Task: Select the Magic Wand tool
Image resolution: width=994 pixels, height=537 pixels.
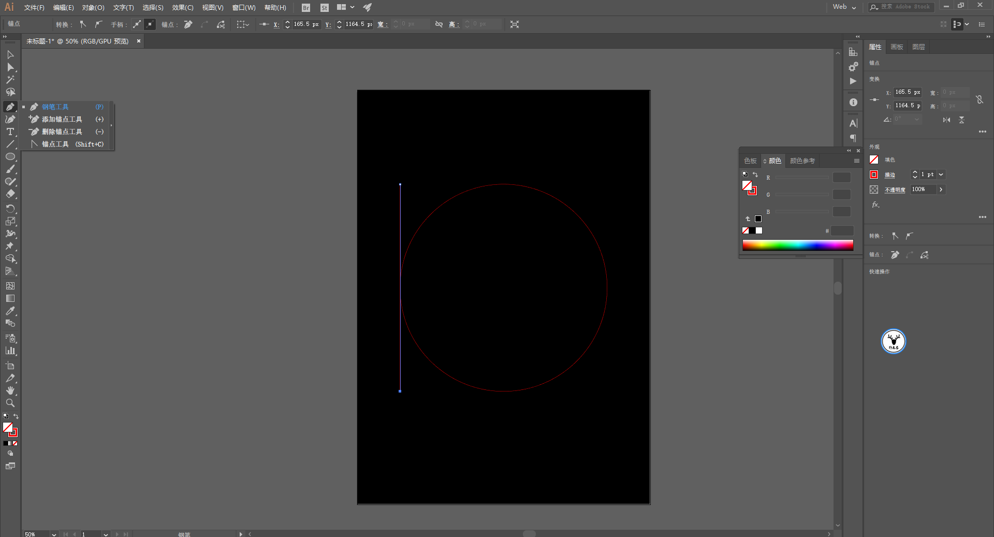Action: click(10, 80)
